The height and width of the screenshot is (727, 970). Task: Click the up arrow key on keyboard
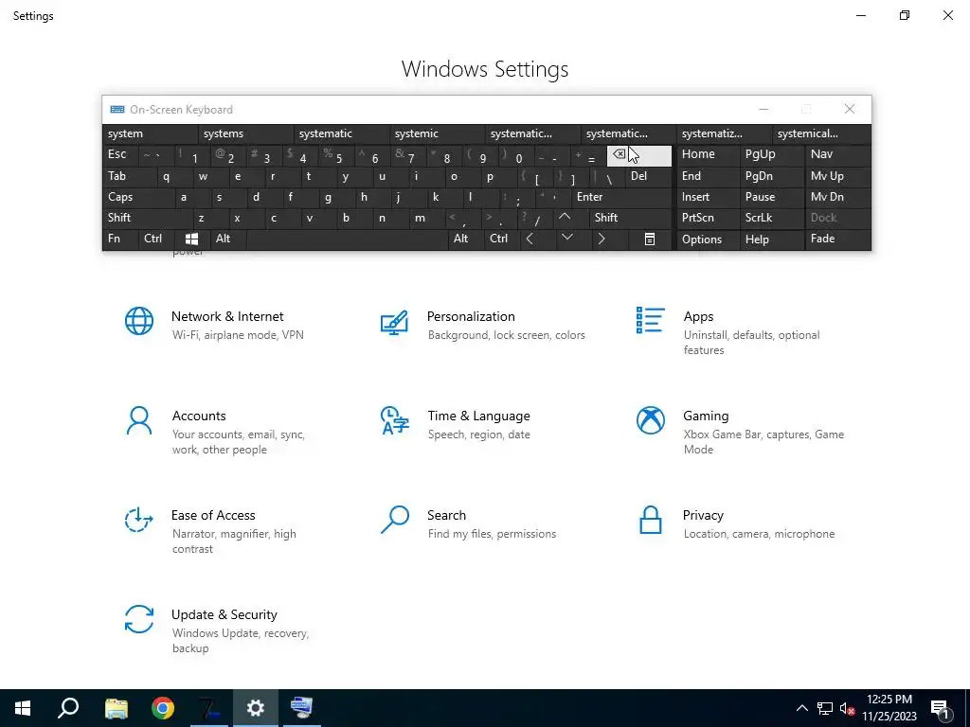[x=565, y=218]
